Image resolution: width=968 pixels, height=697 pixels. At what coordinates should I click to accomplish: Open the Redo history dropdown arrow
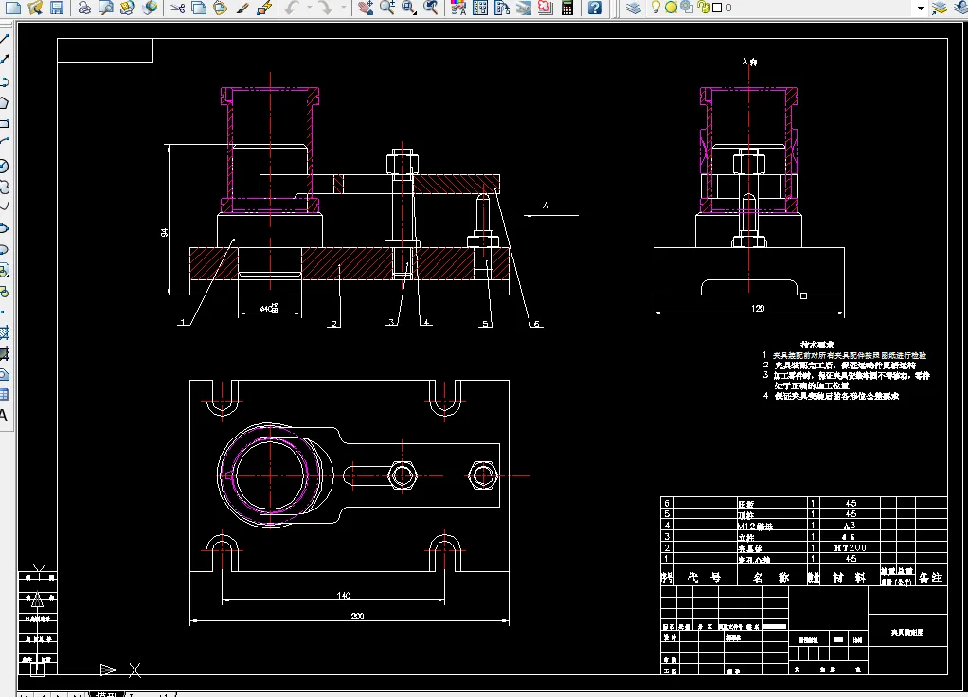(x=343, y=9)
